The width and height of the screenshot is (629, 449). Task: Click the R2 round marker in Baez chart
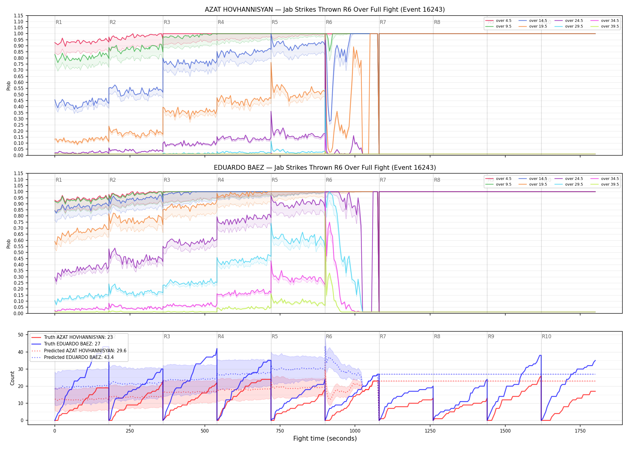[x=113, y=180]
